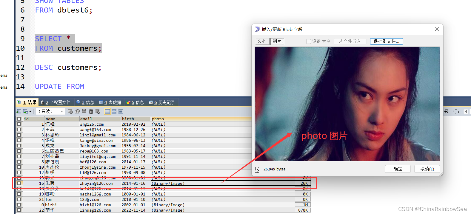The width and height of the screenshot is (471, 214).
Task: Switch to text view mode icon
Action: (121, 111)
